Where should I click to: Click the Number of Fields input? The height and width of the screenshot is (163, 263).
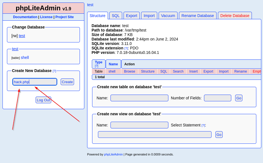coord(217,98)
